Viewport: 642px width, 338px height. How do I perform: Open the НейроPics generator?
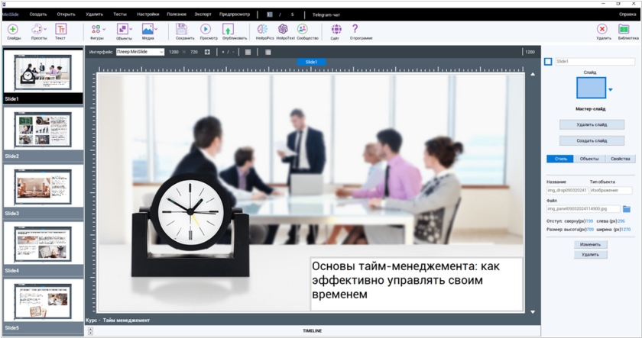262,29
